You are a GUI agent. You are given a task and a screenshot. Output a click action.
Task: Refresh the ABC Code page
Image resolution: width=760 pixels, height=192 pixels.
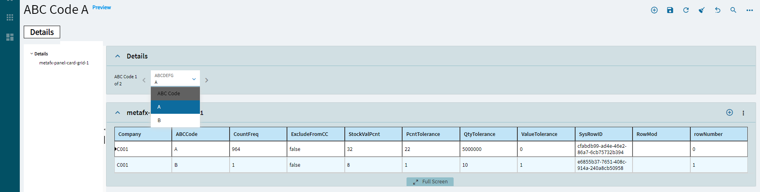click(x=686, y=10)
